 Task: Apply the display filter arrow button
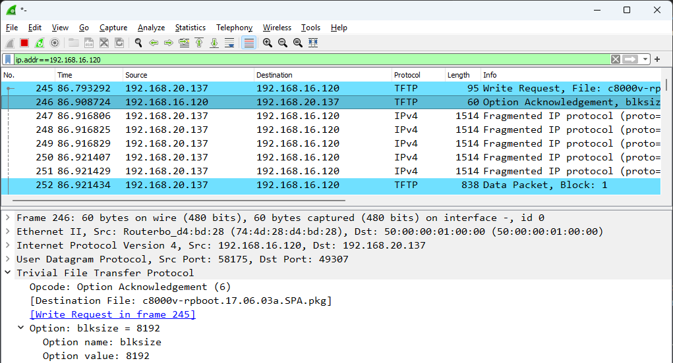coord(630,59)
